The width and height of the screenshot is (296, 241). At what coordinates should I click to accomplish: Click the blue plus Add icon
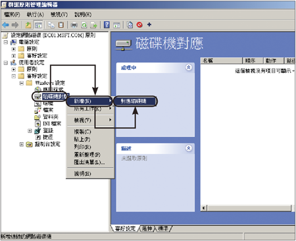tap(149, 24)
